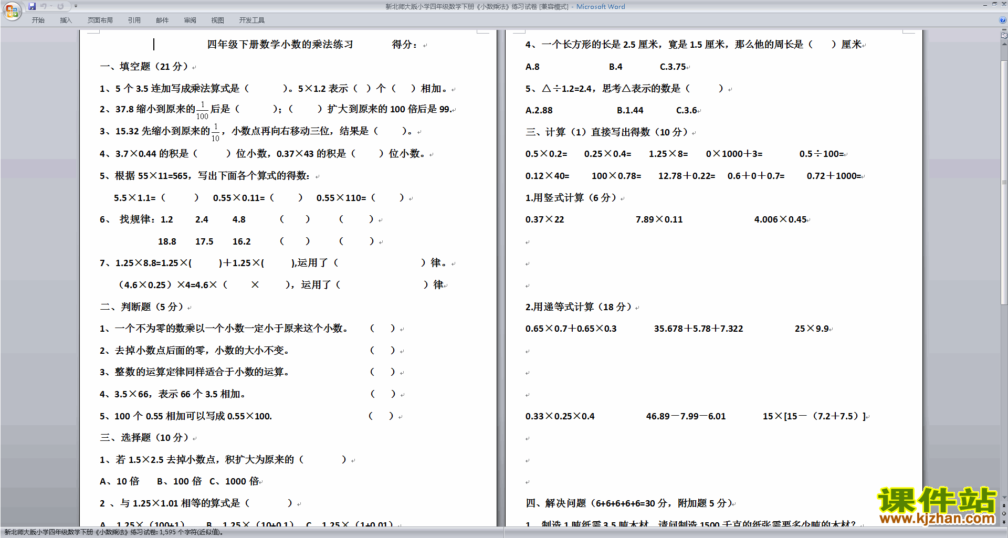The height and width of the screenshot is (538, 1008).
Task: Click the expression 4.006×0.45
Action: pyautogui.click(x=780, y=219)
